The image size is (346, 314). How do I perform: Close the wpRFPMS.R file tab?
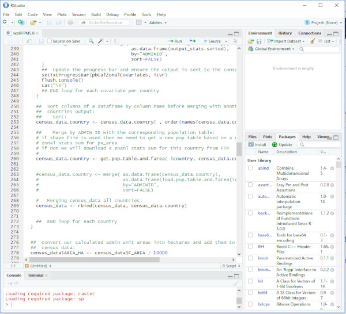point(37,33)
